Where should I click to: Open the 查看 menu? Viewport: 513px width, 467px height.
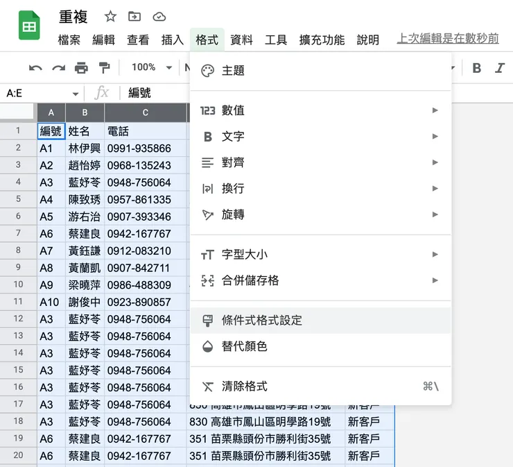tap(138, 40)
